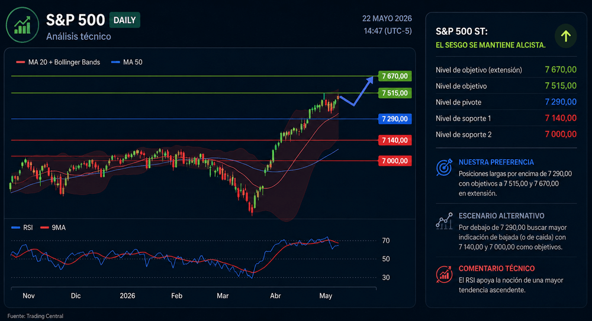This screenshot has width=592, height=321.
Task: Click the date 22 MAYO 2026
Action: 387,18
